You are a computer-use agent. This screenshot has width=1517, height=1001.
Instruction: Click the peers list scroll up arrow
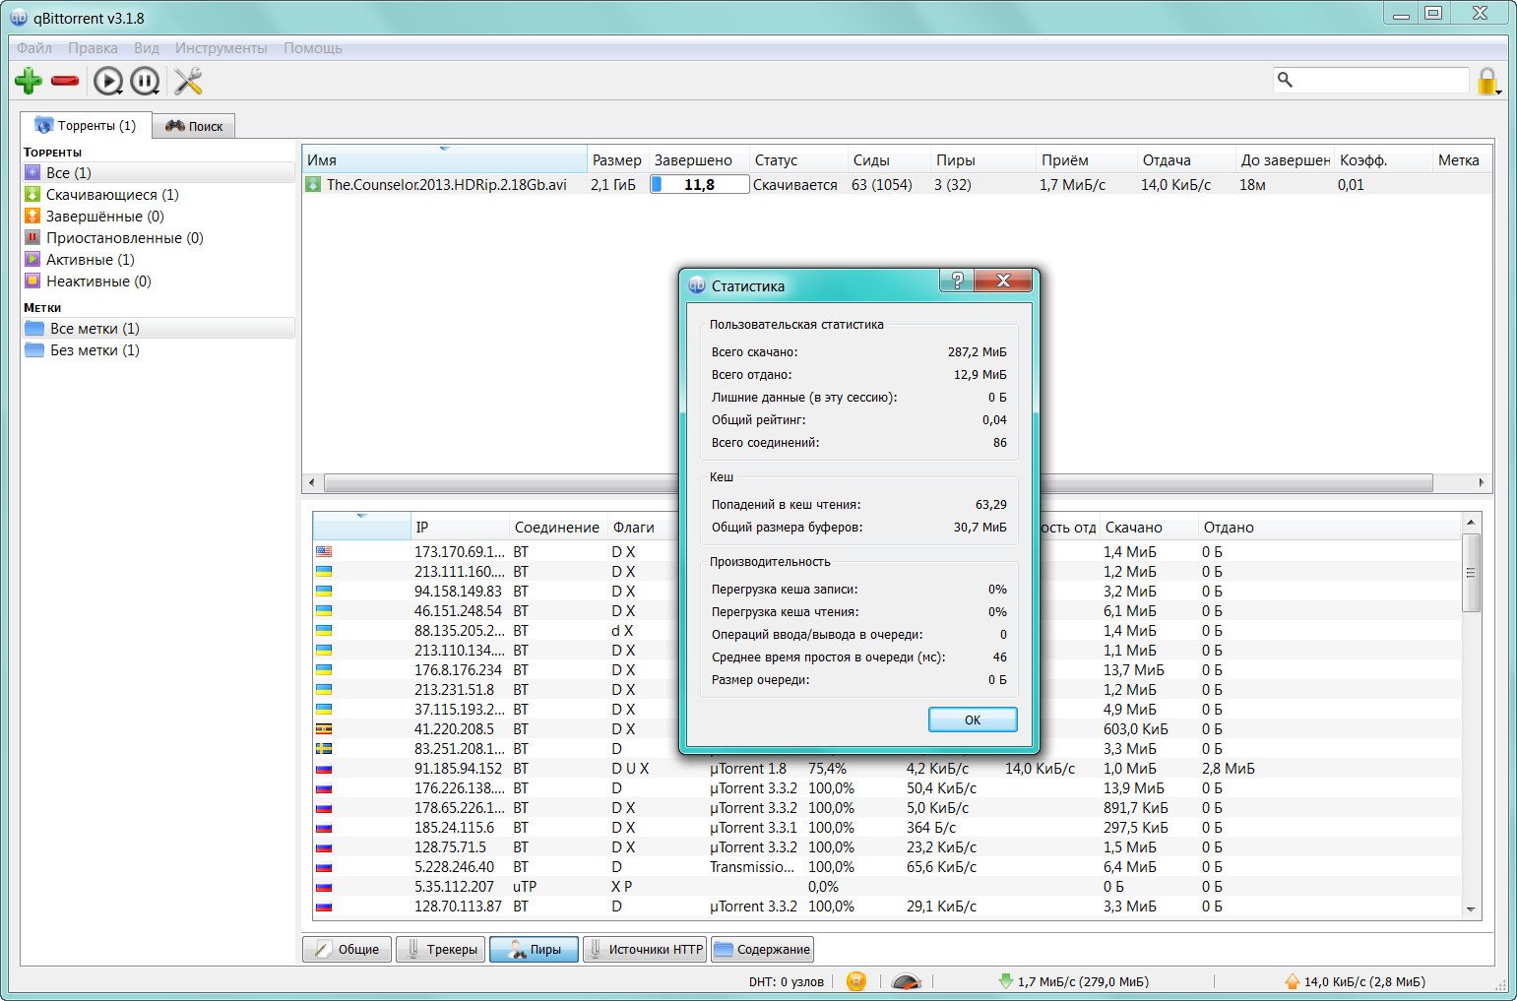(1471, 522)
